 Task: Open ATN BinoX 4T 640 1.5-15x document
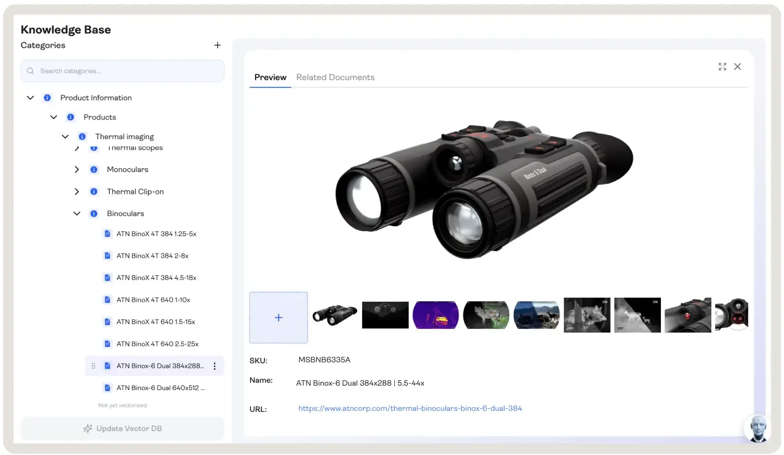(156, 322)
